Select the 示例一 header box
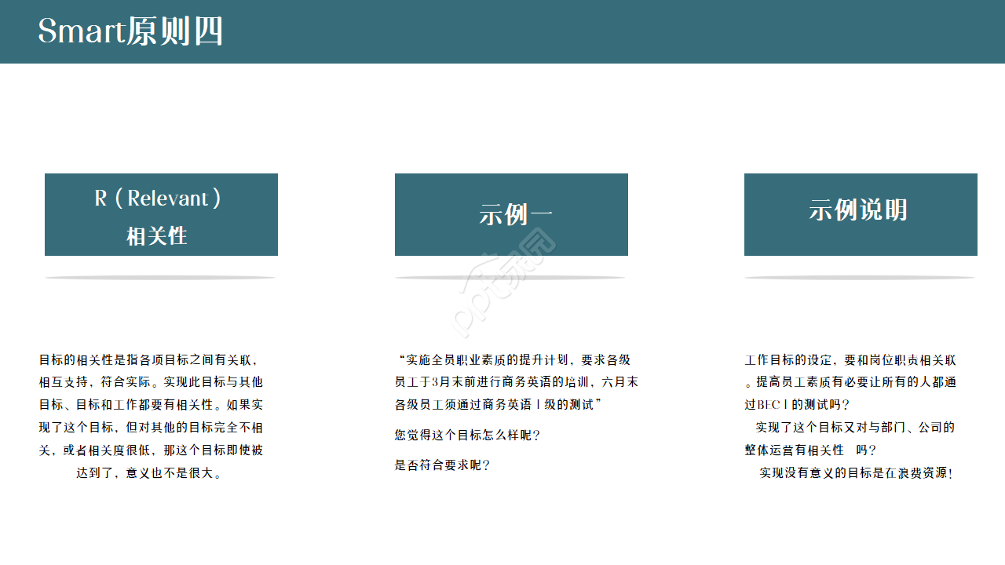The width and height of the screenshot is (1005, 565). [x=511, y=214]
